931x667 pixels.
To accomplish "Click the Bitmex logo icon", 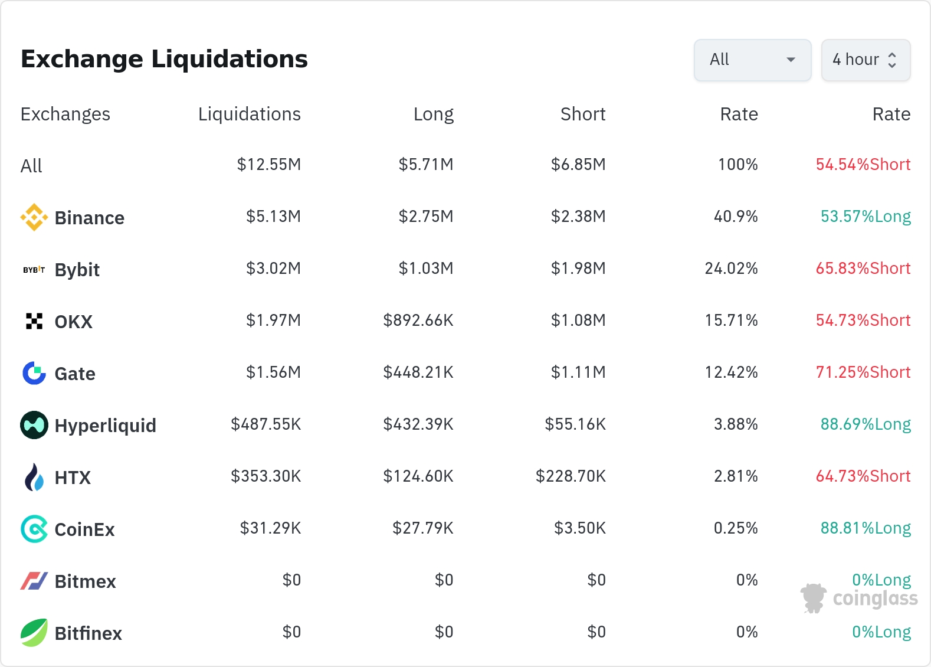I will tap(34, 581).
